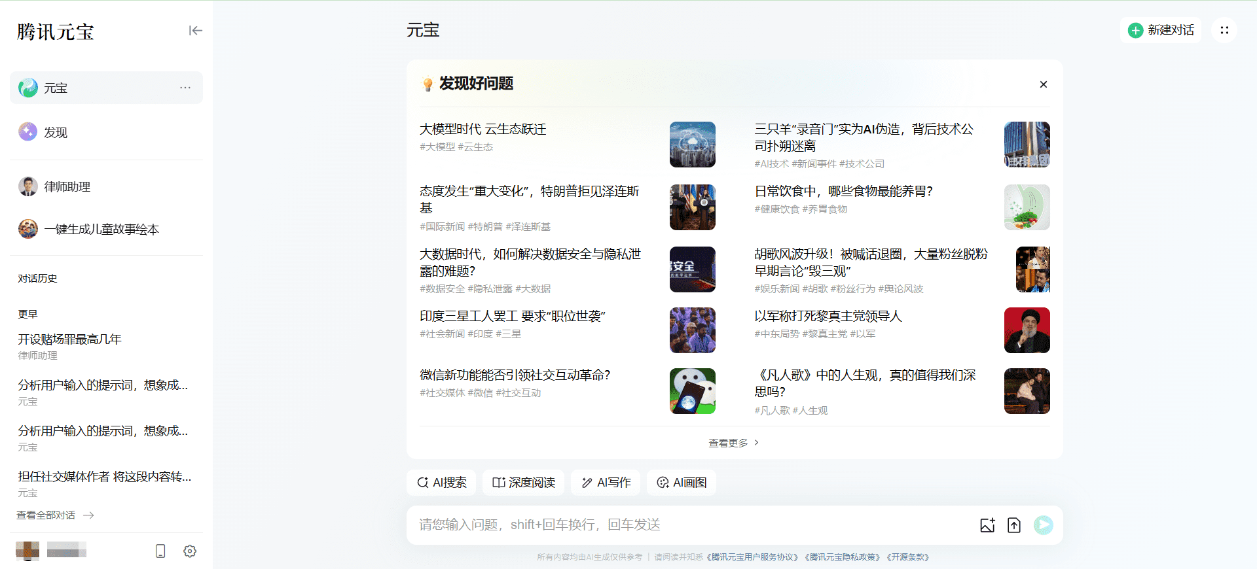Click thumbnail for 特朗普拒见泽连斯基 article
1257x569 pixels.
pos(693,207)
